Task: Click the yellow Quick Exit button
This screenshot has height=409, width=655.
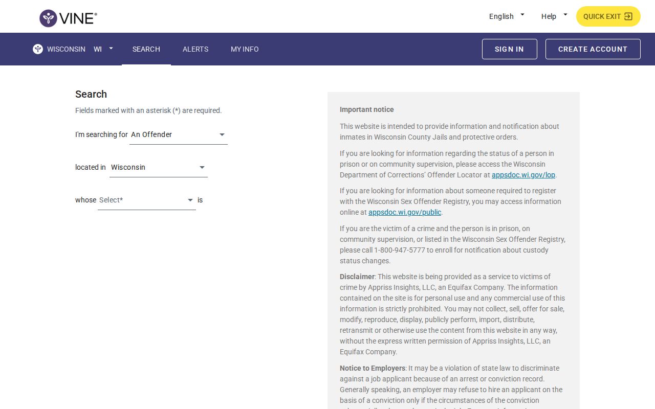Action: (x=608, y=16)
